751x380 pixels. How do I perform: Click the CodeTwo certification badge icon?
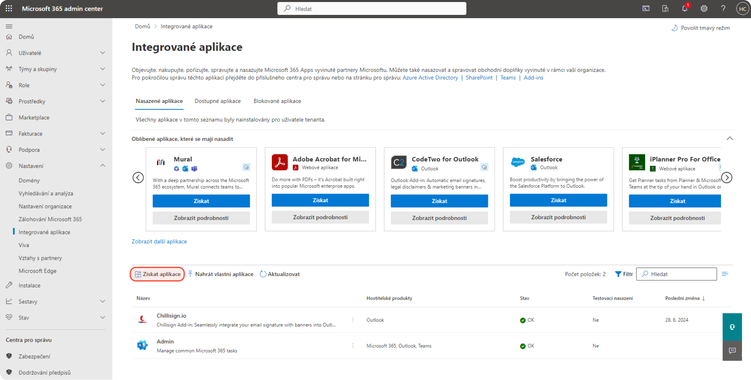coord(485,167)
